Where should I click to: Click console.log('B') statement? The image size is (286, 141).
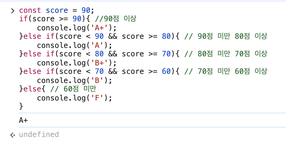[x=74, y=80]
